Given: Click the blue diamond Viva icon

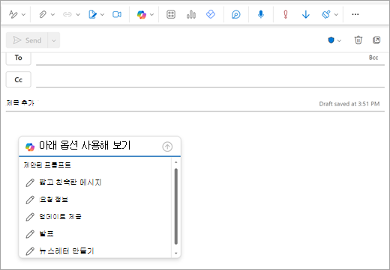Looking at the screenshot, I should (x=211, y=14).
